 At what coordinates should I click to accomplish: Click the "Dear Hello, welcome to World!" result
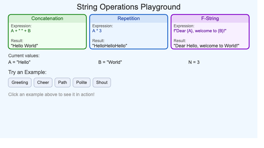(206, 46)
